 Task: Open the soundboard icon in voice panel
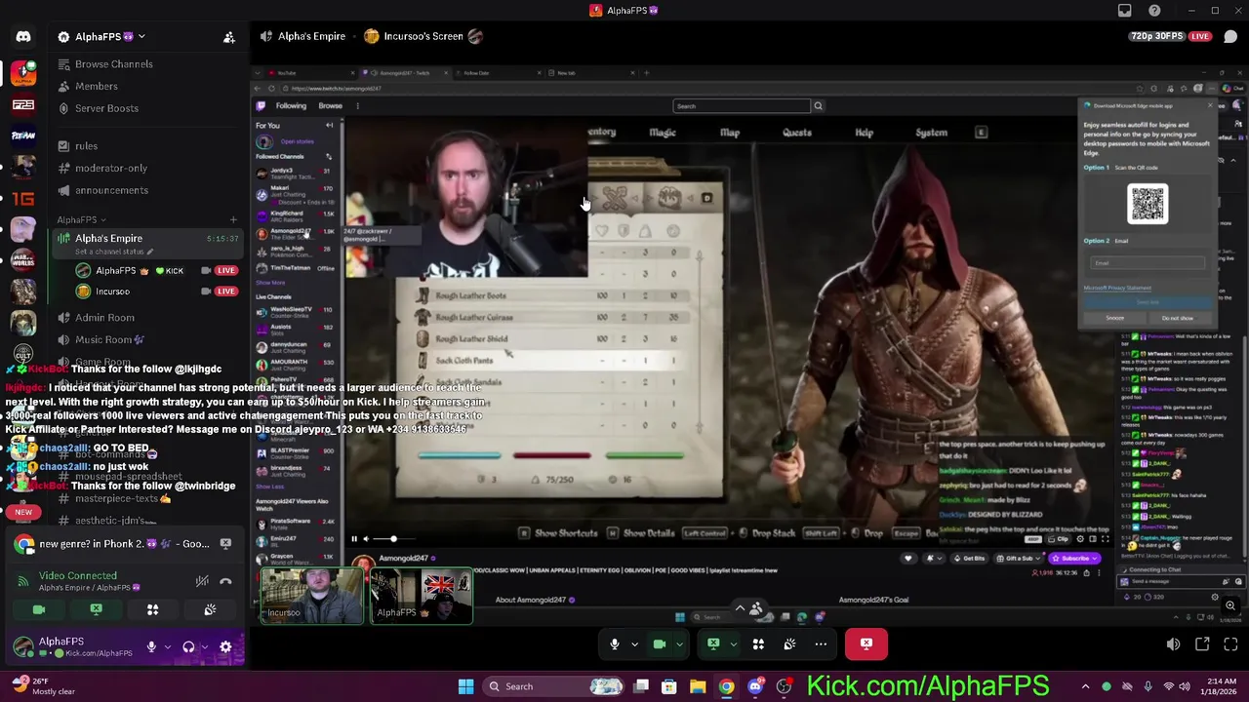(x=210, y=609)
